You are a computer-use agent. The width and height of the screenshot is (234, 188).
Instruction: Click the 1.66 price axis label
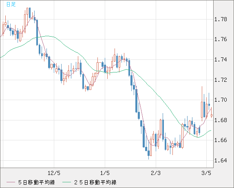click(221, 140)
